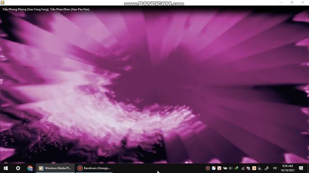Click the red V tray icon
This screenshot has height=173, width=309.
(219, 168)
